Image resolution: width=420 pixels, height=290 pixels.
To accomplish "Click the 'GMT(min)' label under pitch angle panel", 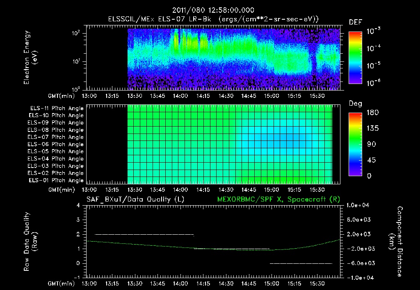I will [x=62, y=190].
